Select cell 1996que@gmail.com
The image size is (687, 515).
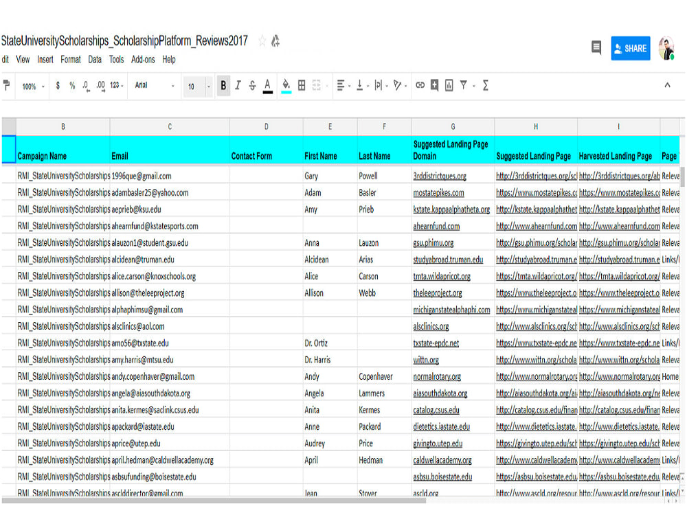pos(170,176)
